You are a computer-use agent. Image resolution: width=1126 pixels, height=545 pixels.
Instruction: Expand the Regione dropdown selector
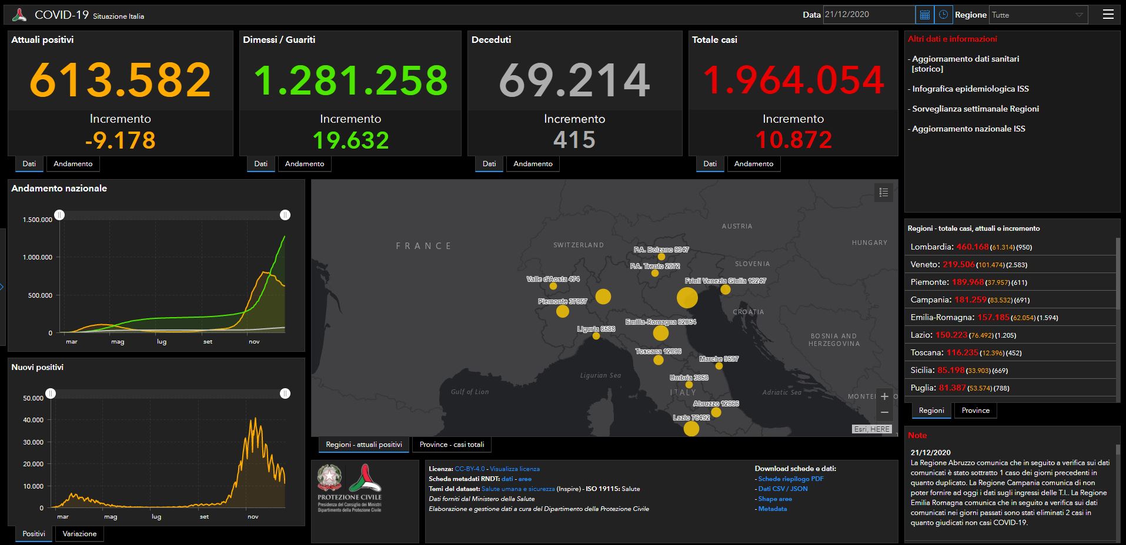pos(1038,15)
